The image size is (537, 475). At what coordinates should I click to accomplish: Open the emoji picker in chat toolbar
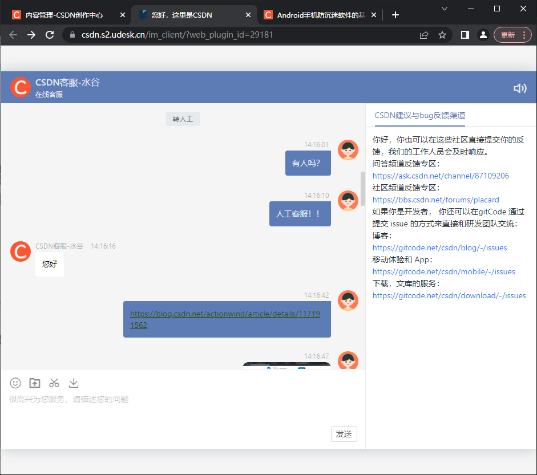point(15,383)
